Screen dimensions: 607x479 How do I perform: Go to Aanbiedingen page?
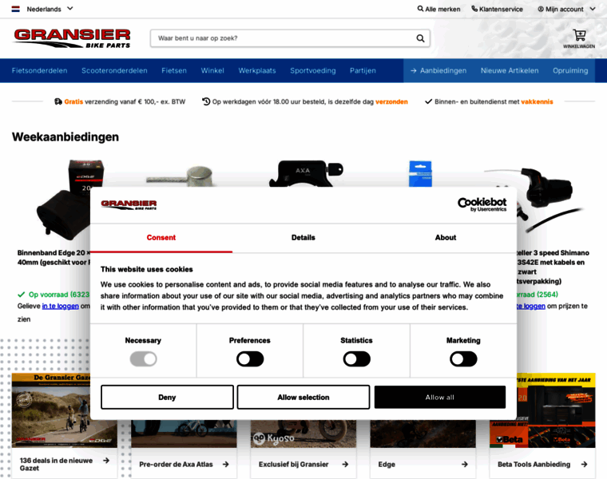438,70
